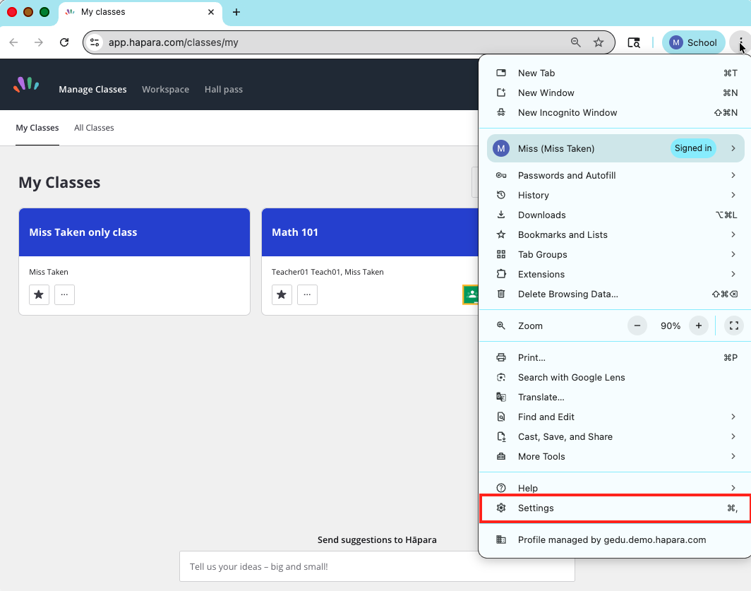
Task: Click the Hapara logo
Action: [26, 84]
